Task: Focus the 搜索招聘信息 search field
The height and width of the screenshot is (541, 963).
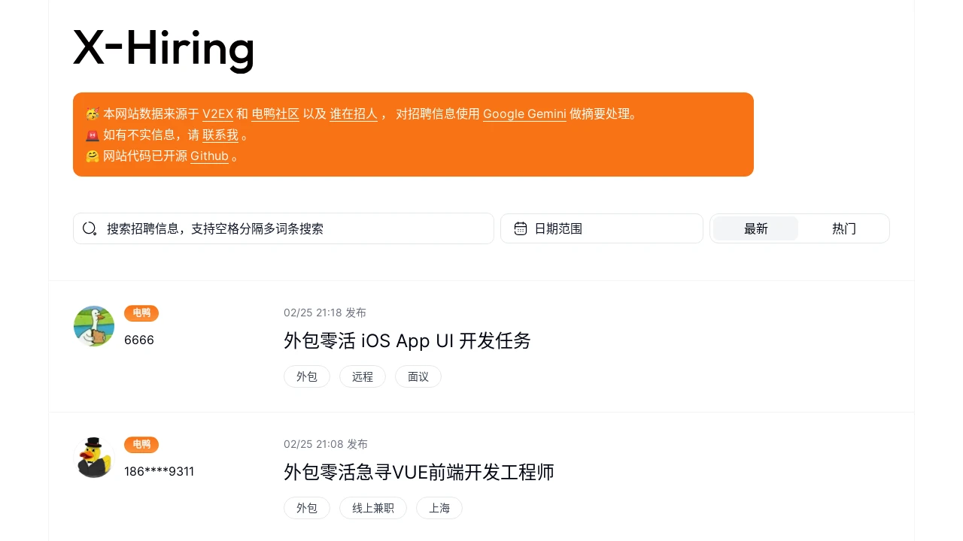Action: (x=284, y=228)
